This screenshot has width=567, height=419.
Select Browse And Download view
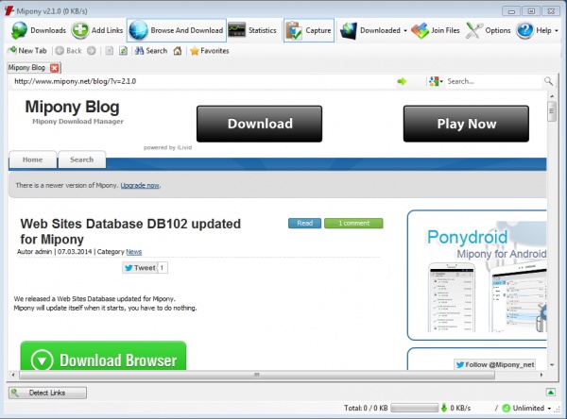177,30
